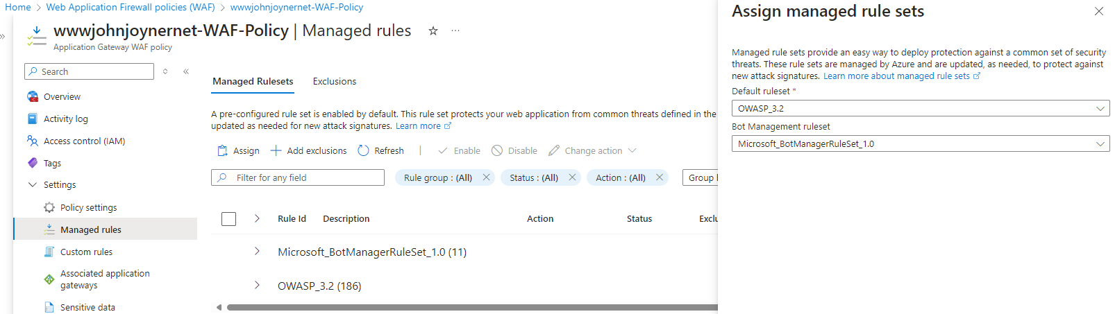1115x314 pixels.
Task: Open the Default ruleset dropdown
Action: point(920,109)
